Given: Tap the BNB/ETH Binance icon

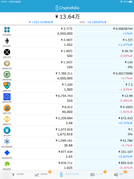Looking at the screenshot, I should tap(7, 119).
